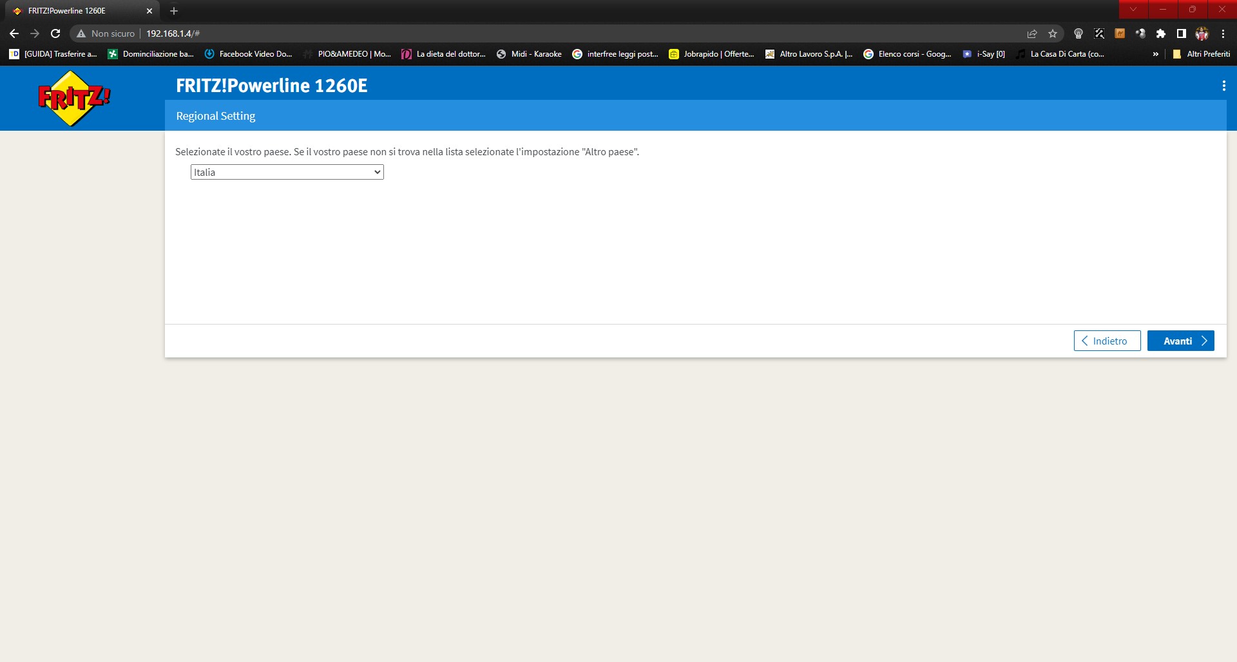Open the i-Say [0] bookmark
The image size is (1237, 662).
tap(984, 54)
